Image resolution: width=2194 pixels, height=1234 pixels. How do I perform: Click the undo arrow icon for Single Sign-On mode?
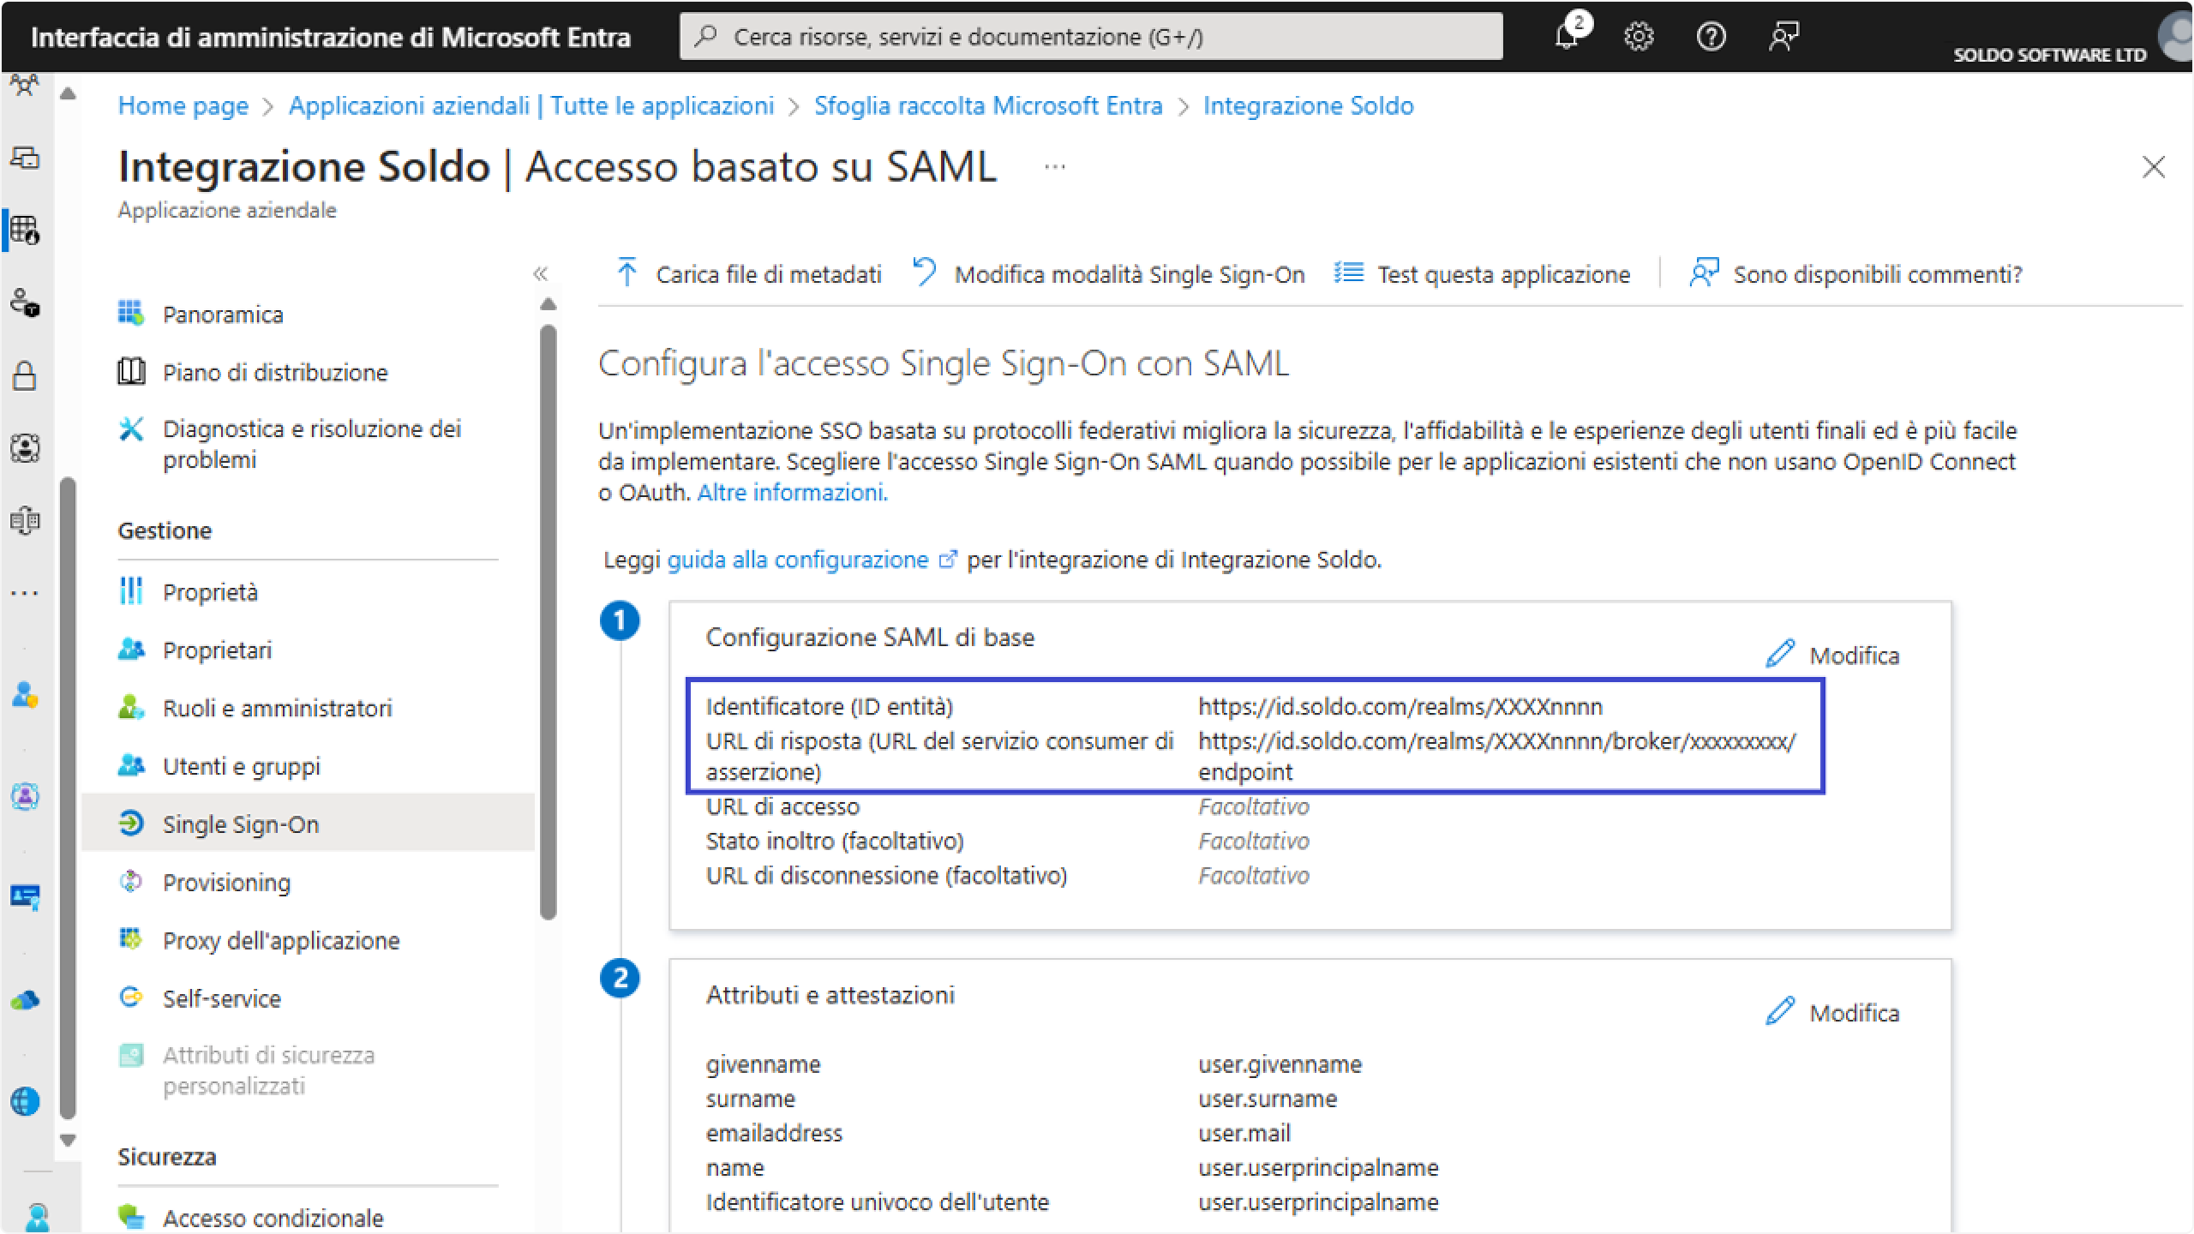(x=924, y=273)
